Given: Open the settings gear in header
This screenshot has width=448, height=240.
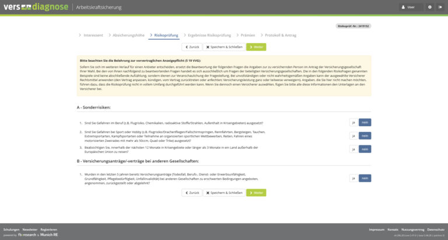Looking at the screenshot, I should pos(430,7).
